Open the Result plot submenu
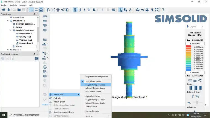The width and height of the screenshot is (210, 118). click(x=64, y=95)
